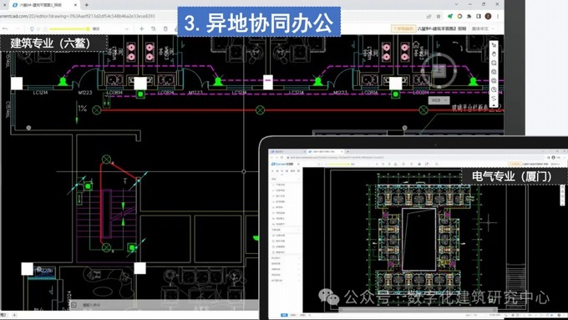The height and width of the screenshot is (320, 568).
Task: Open a new browser tab
Action: [x=87, y=5]
